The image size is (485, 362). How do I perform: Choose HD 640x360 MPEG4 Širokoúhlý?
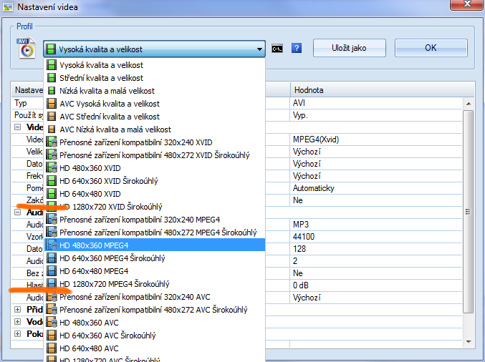155,258
